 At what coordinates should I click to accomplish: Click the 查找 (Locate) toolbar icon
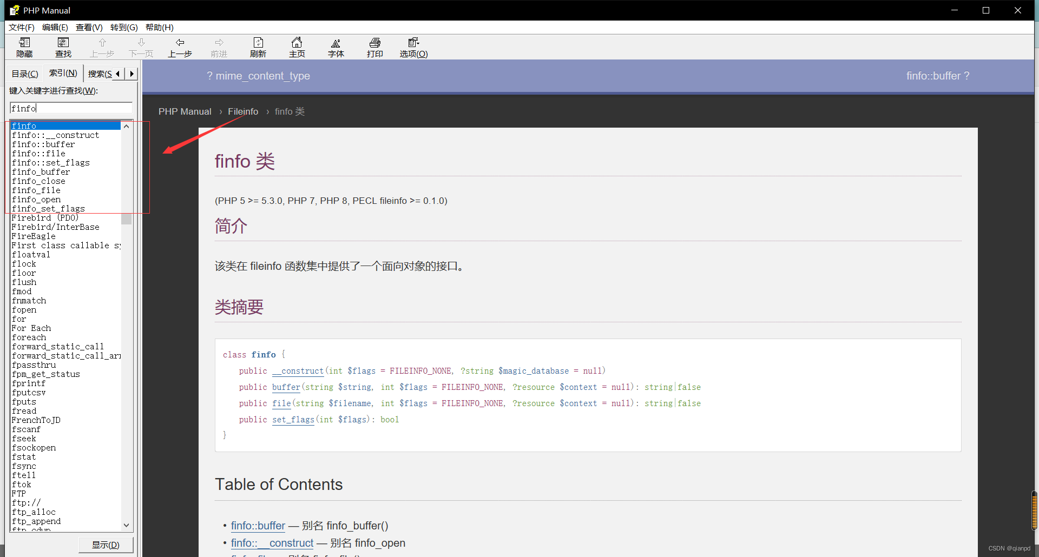(63, 47)
